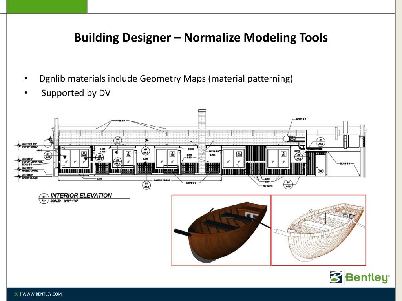
Task: Click the TOP OF SHELF elevation label
Action: [x=30, y=147]
